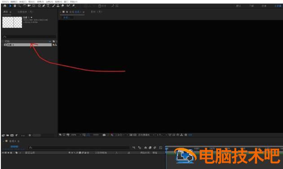This screenshot has width=283, height=169.
Task: Select the Eraser tool
Action: (x=62, y=6)
